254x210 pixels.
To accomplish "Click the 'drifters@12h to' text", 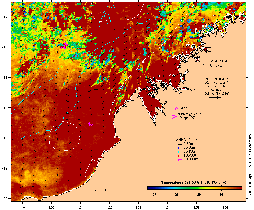I will [190, 114].
